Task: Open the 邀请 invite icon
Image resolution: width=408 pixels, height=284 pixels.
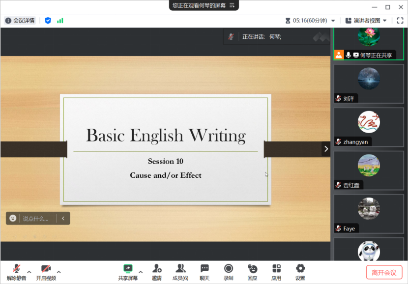Action: click(x=156, y=269)
